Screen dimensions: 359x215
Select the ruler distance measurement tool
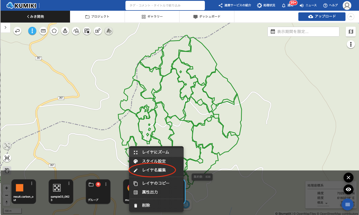(43, 31)
